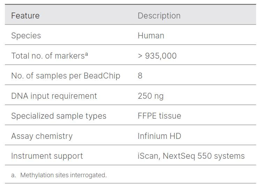Click the 250 ng value
The width and height of the screenshot is (260, 187).
[x=150, y=96]
